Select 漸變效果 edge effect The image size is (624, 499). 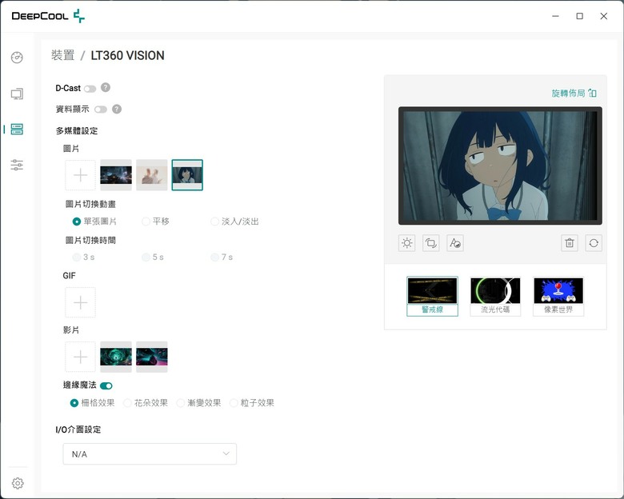(x=198, y=403)
